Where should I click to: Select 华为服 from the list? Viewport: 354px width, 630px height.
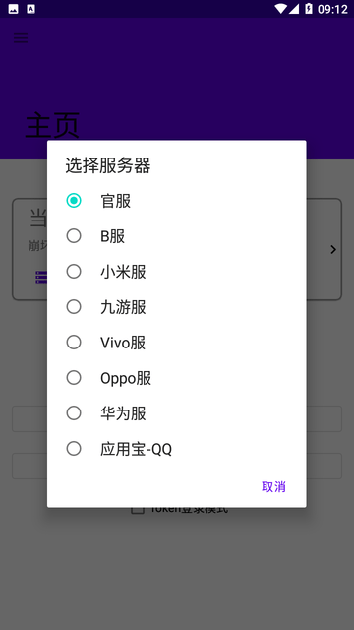(x=74, y=413)
